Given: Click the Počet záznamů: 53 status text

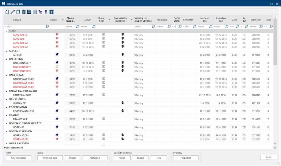Looking at the screenshot, I should point(14,148).
